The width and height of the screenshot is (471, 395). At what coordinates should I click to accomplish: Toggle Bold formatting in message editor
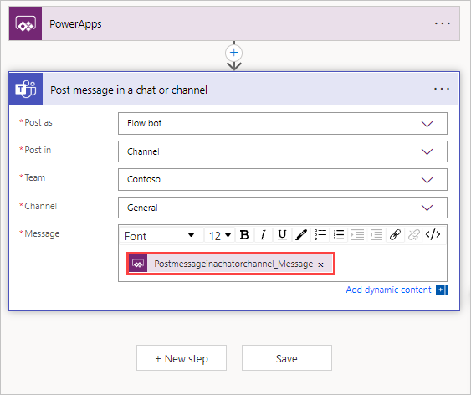click(x=245, y=235)
